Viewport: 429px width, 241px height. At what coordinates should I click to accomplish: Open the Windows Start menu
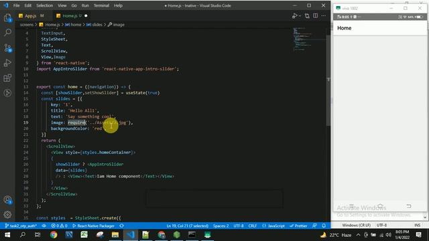click(7, 235)
